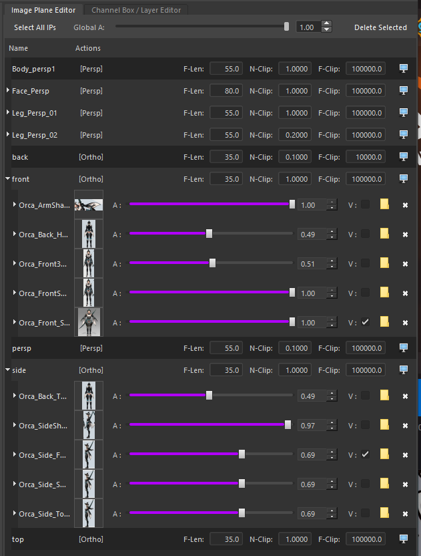This screenshot has width=421, height=556.
Task: Collapse the front camera group
Action: coord(7,178)
